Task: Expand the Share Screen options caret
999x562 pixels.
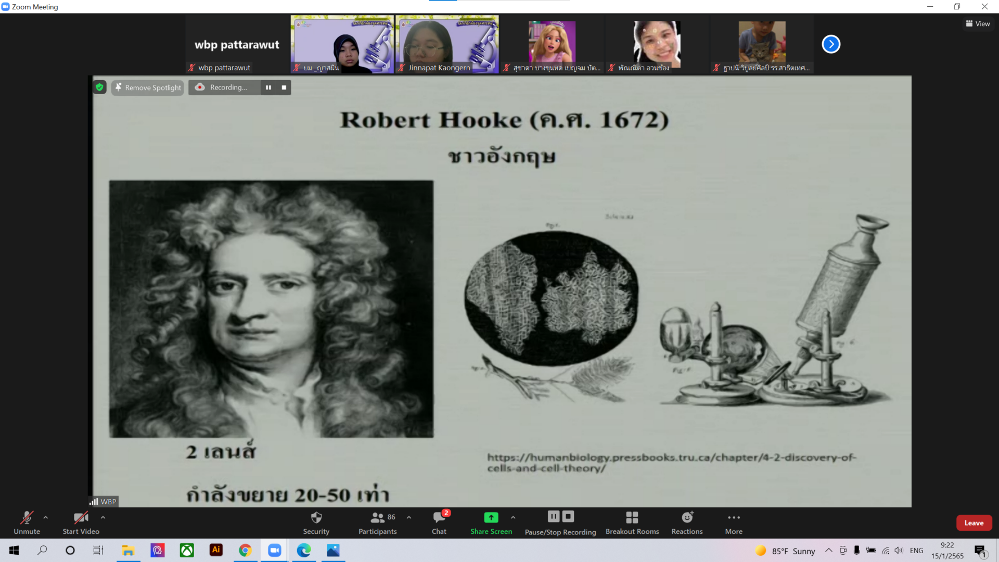Action: [513, 517]
